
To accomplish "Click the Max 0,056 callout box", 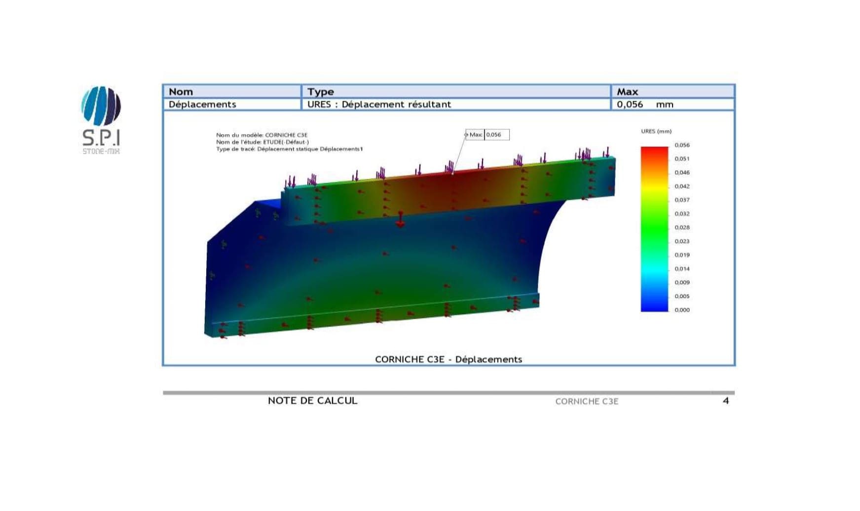I will [x=487, y=135].
